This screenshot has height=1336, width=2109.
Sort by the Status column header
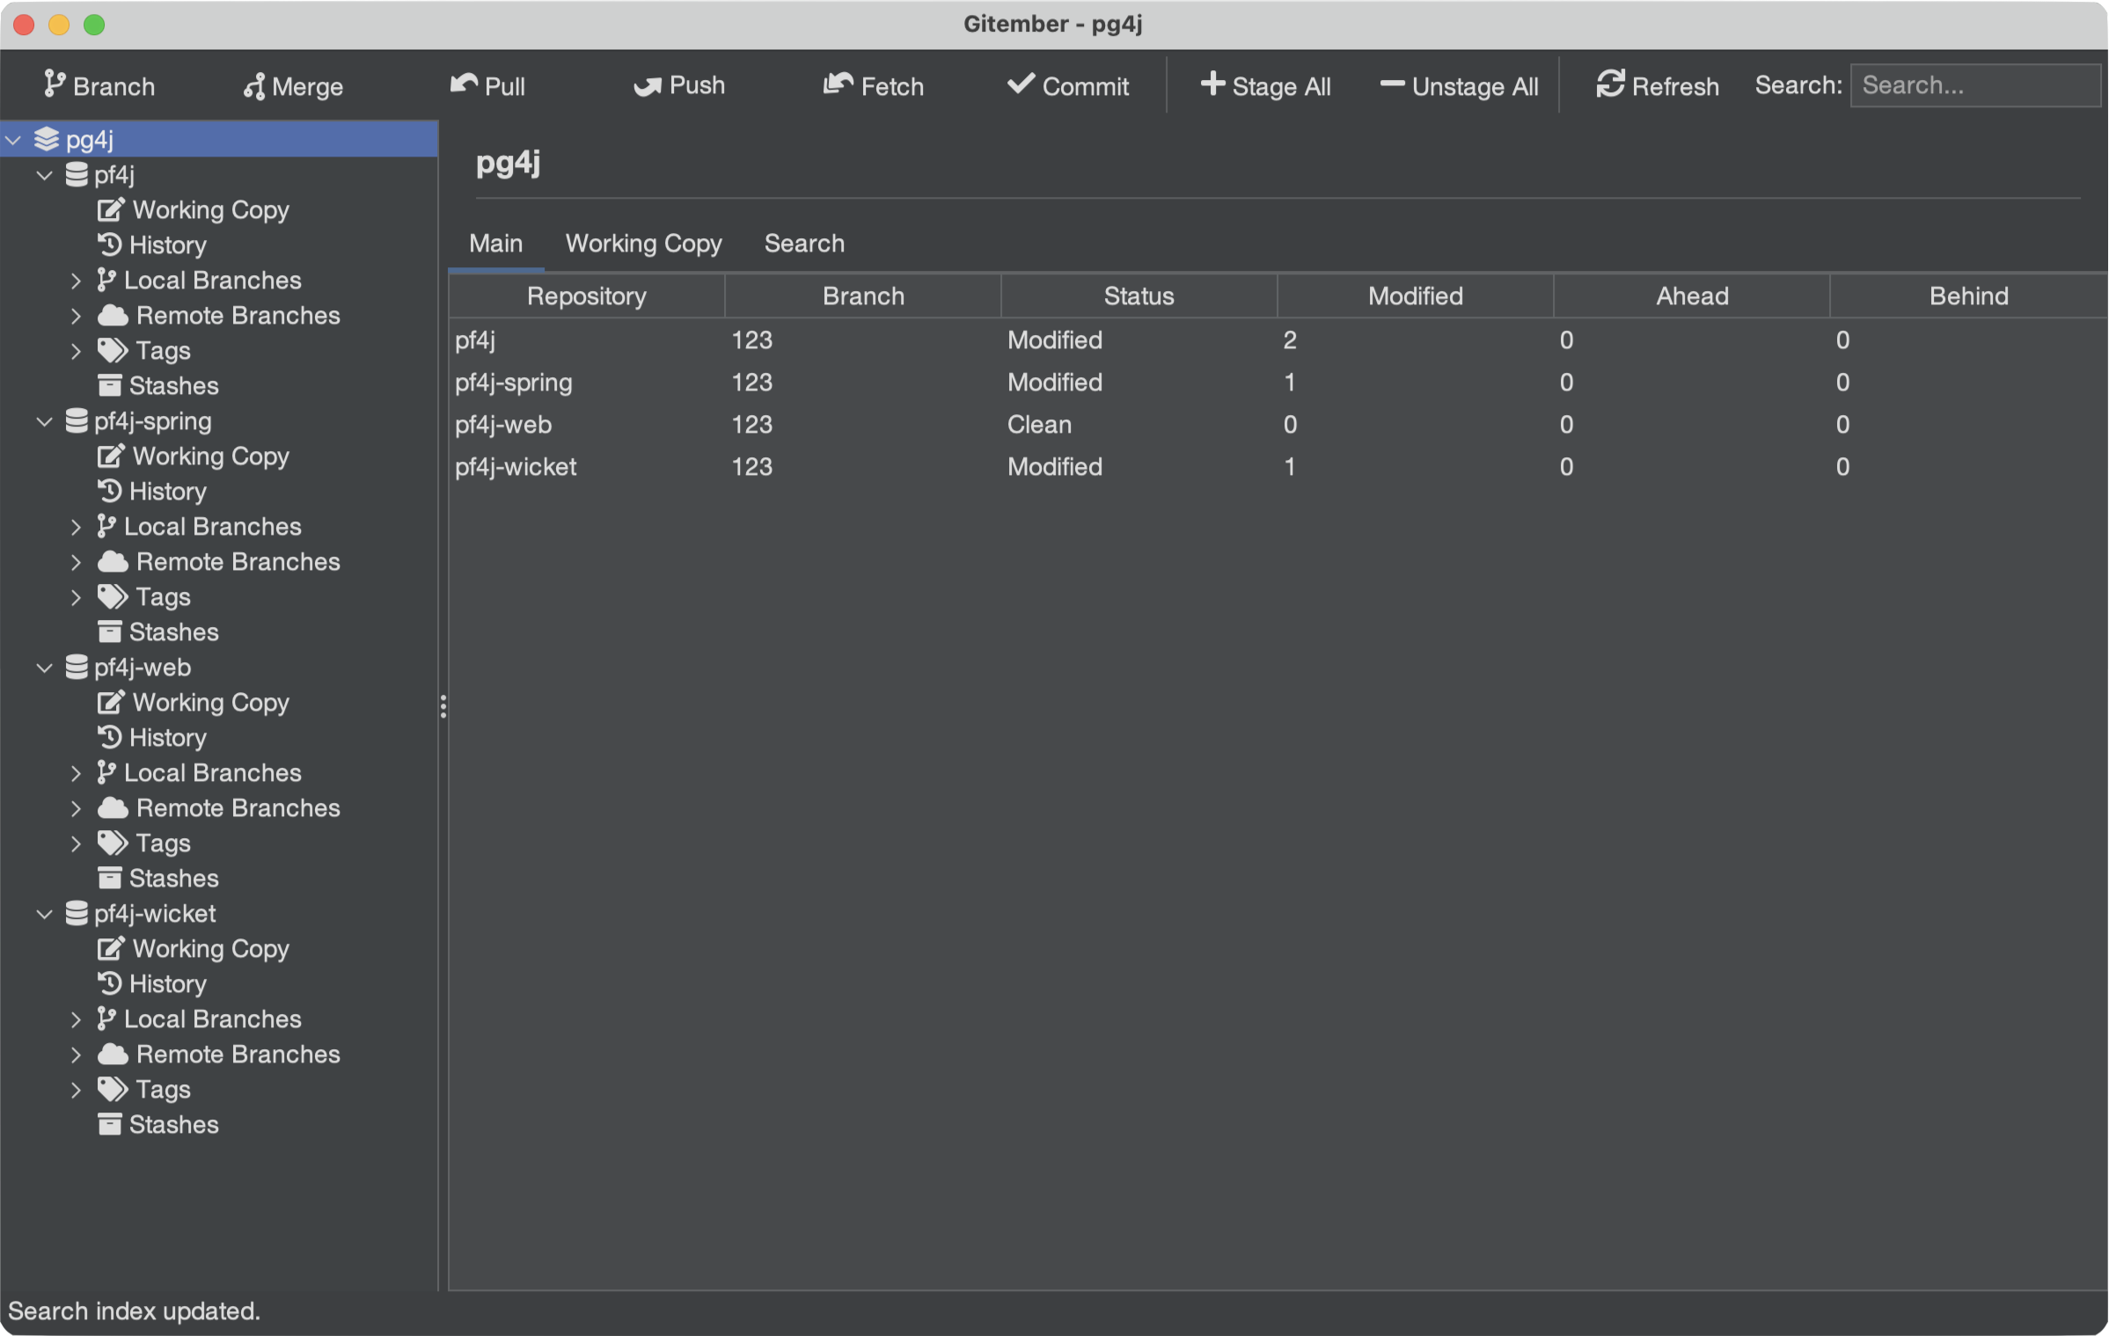click(1139, 296)
